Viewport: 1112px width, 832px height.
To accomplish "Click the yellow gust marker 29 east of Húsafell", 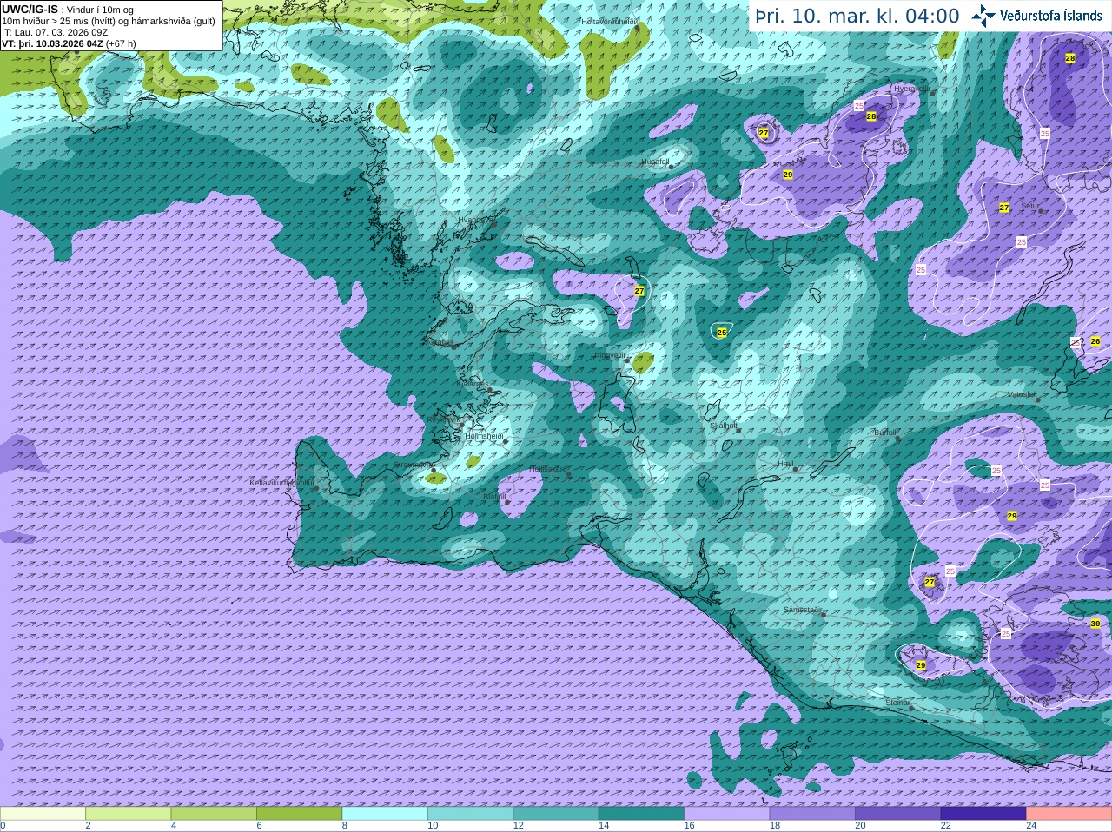I will point(787,175).
